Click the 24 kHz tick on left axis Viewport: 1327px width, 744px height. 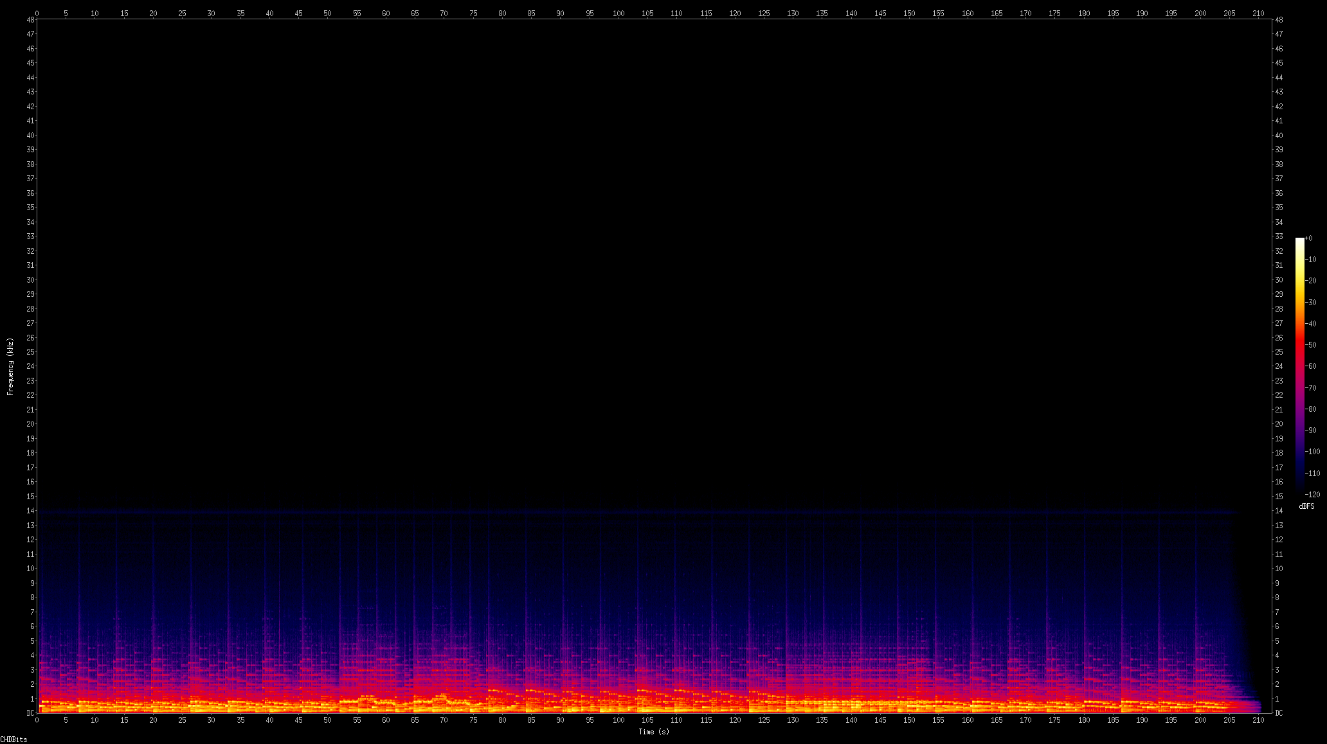click(30, 366)
